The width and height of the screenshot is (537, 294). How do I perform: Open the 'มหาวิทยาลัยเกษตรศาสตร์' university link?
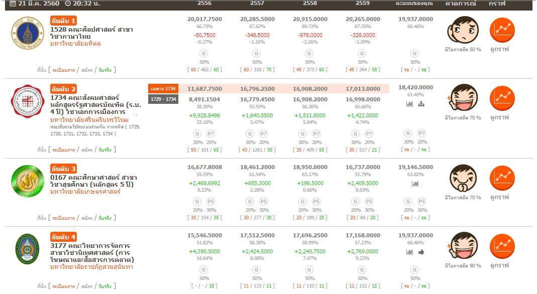(85, 192)
